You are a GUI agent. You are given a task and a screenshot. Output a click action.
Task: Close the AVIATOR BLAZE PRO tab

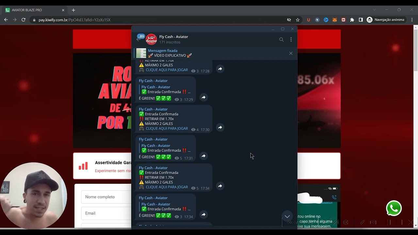(63, 10)
